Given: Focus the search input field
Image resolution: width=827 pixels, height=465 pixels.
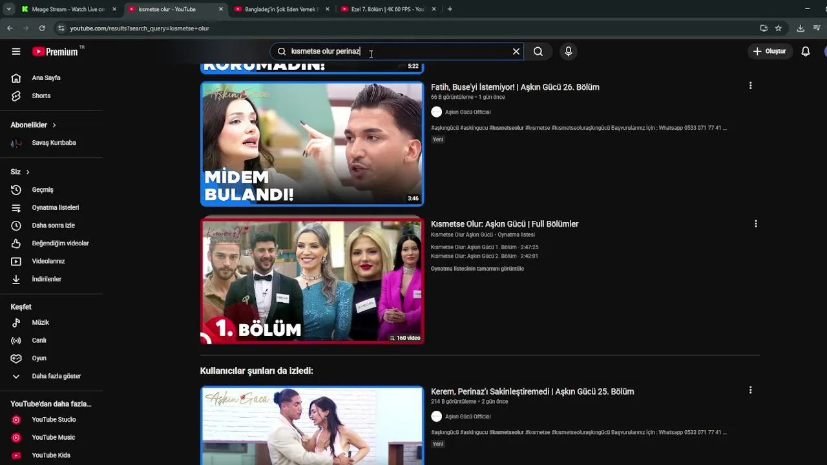Looking at the screenshot, I should pyautogui.click(x=397, y=52).
